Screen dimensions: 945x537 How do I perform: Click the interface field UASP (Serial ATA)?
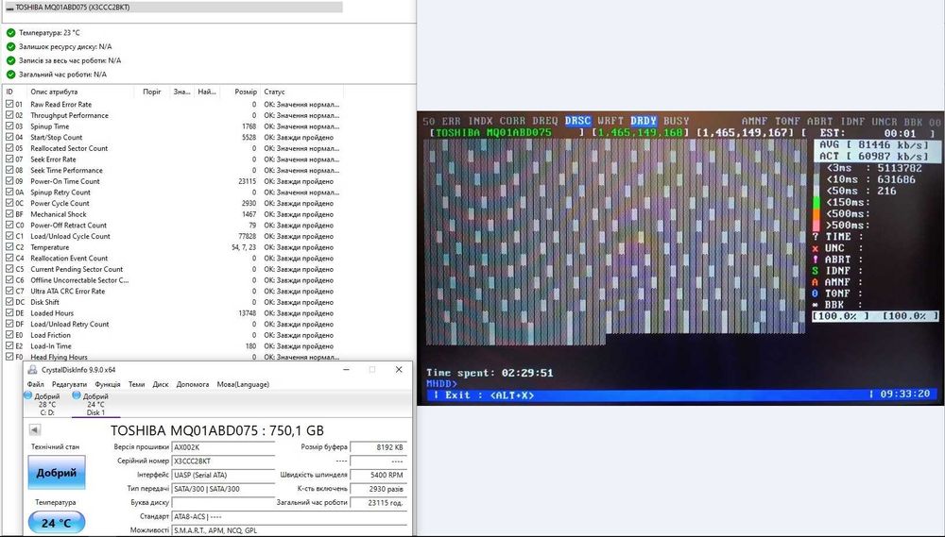223,475
